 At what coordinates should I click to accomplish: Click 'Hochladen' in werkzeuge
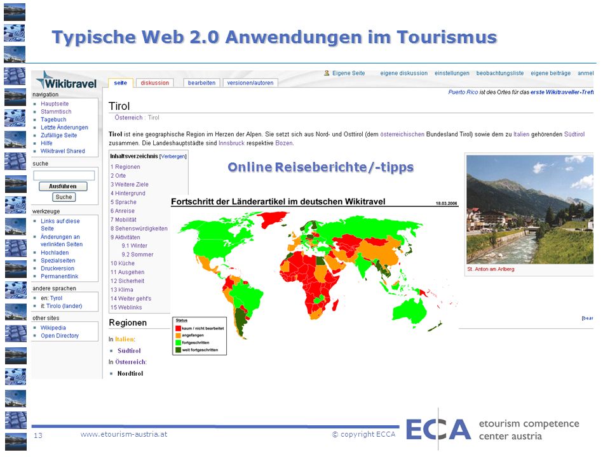click(x=55, y=253)
